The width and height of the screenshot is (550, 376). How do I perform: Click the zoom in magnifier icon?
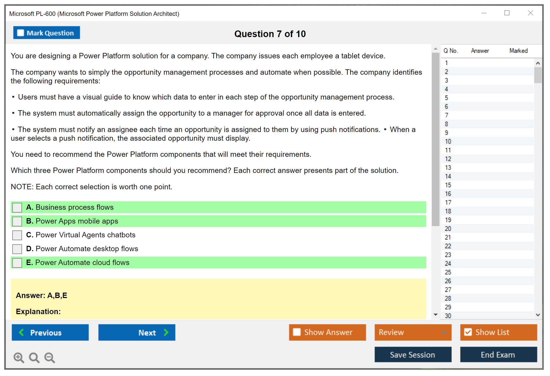pyautogui.click(x=18, y=357)
